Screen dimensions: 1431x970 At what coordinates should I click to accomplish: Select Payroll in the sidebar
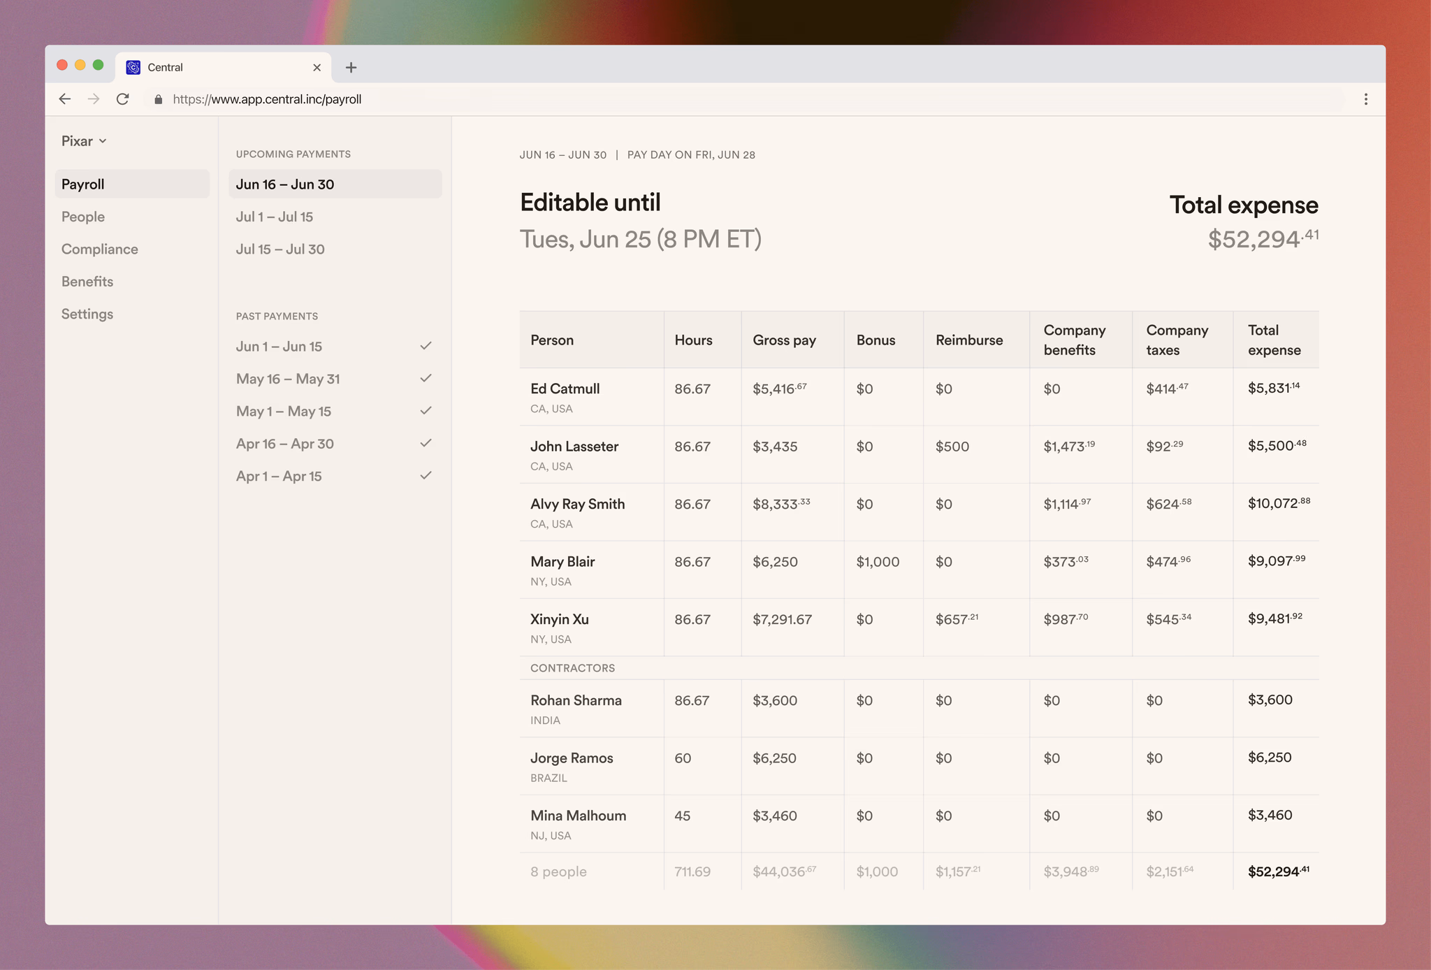tap(132, 184)
